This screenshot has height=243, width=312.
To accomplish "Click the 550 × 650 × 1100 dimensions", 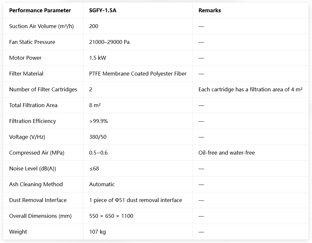I will 111,216.
